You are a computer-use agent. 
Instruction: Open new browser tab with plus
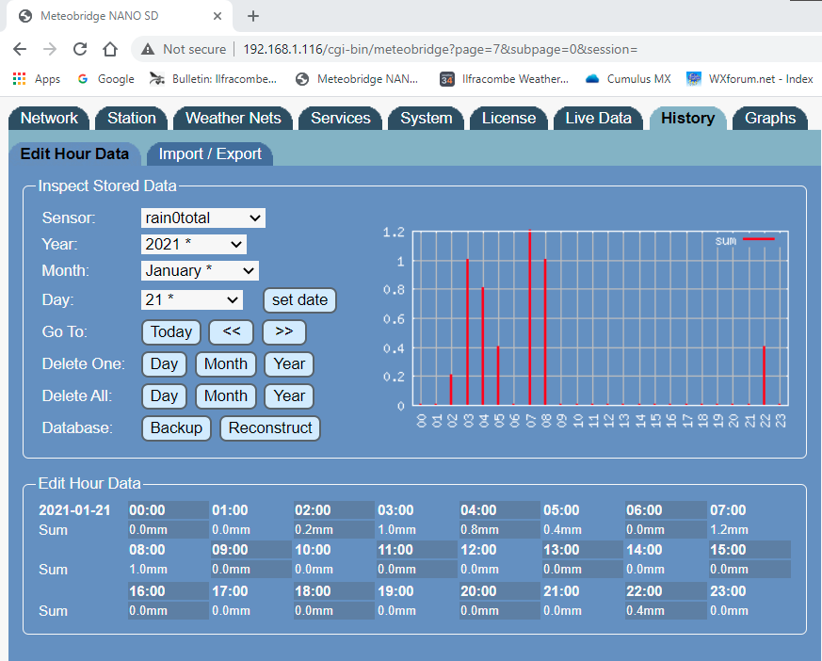click(253, 16)
